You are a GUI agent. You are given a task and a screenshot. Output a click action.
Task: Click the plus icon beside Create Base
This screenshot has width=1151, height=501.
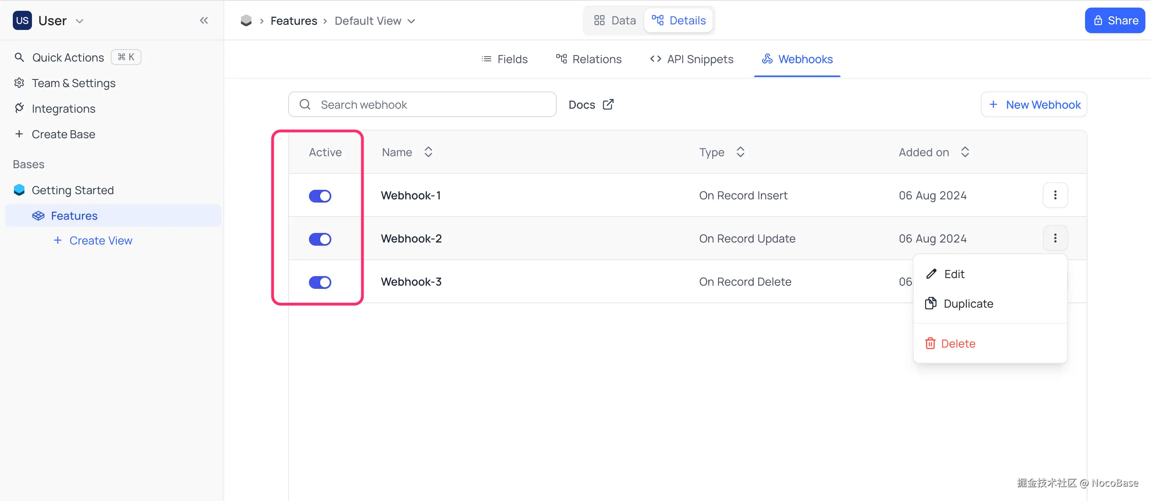19,134
